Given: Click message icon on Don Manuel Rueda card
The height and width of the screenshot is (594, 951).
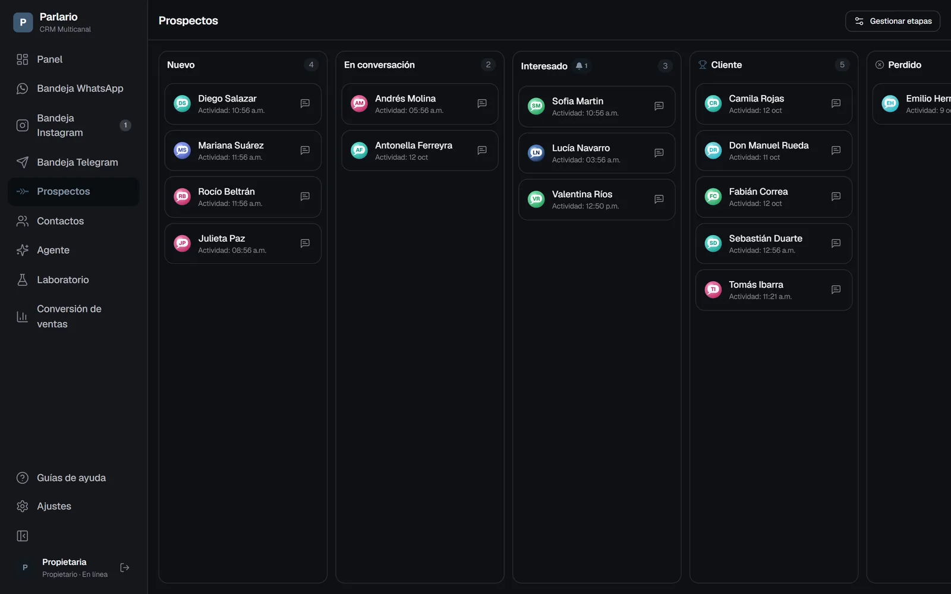Looking at the screenshot, I should (x=836, y=150).
